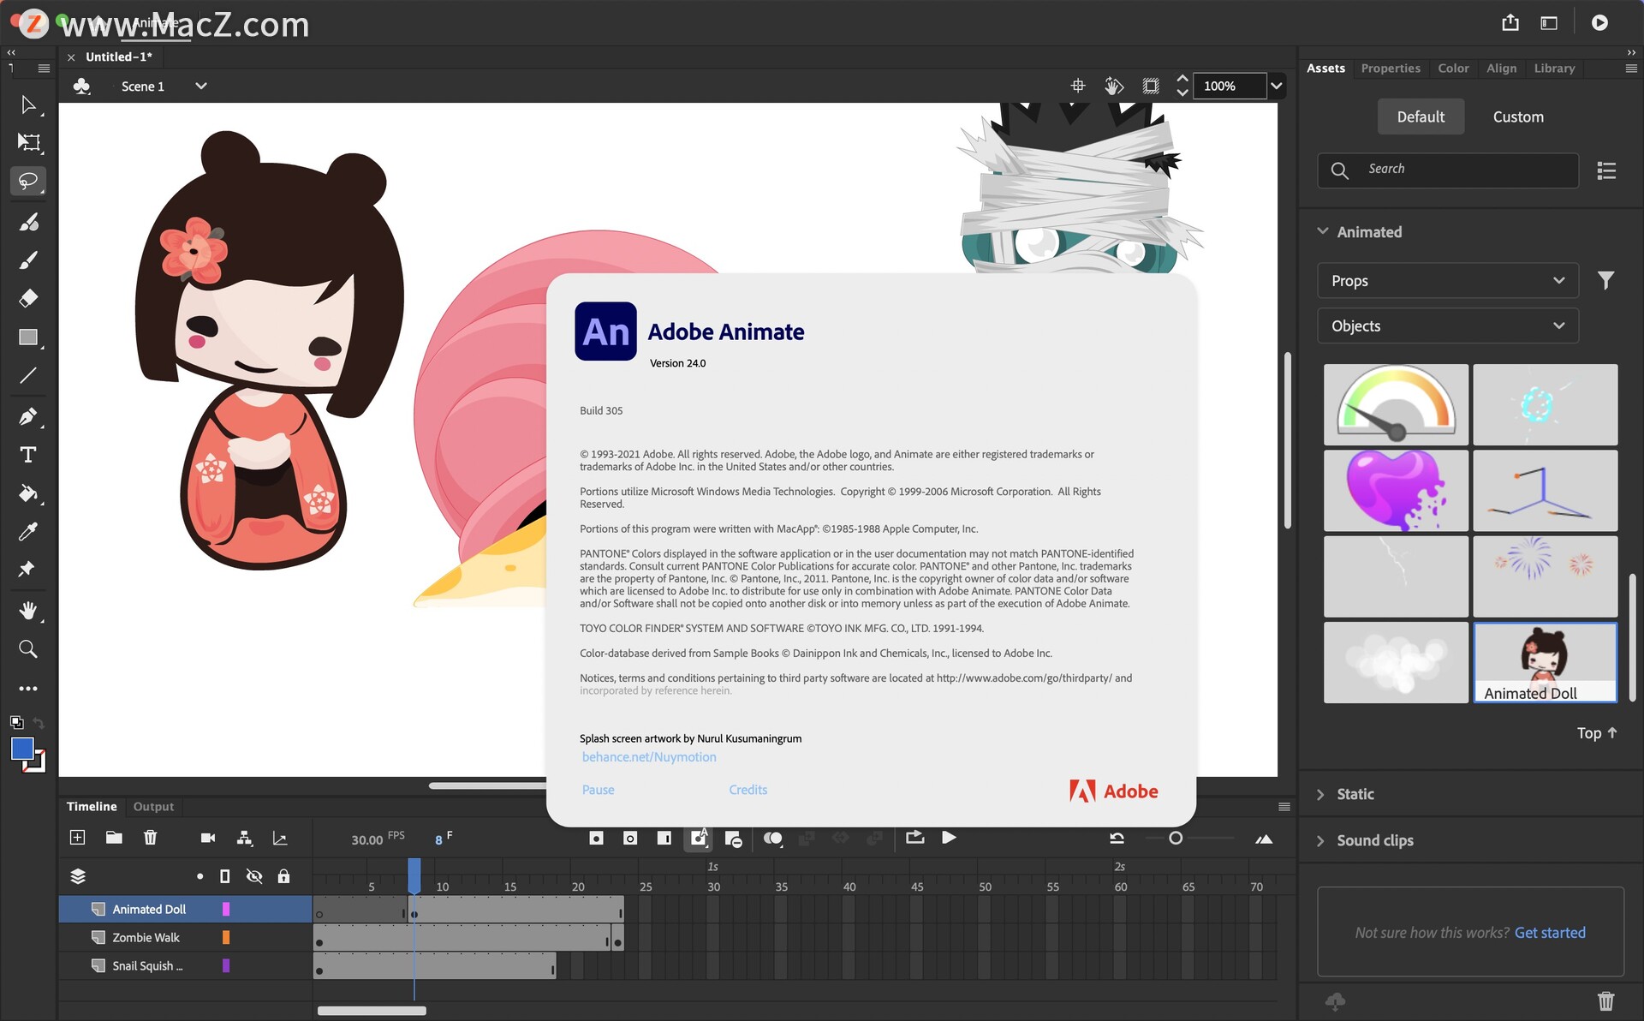Image resolution: width=1644 pixels, height=1021 pixels.
Task: Toggle Onion Skin button
Action: point(773,838)
